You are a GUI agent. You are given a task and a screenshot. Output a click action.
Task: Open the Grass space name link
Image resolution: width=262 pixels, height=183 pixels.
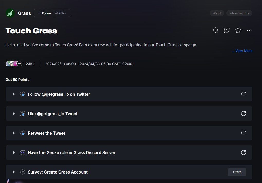pyautogui.click(x=24, y=13)
